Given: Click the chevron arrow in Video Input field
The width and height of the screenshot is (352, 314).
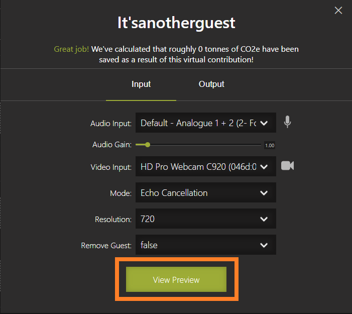Looking at the screenshot, I should 264,167.
